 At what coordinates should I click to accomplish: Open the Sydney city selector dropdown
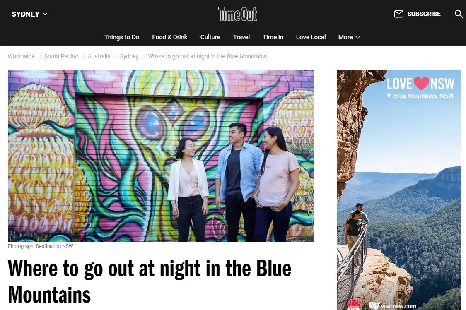pos(29,14)
